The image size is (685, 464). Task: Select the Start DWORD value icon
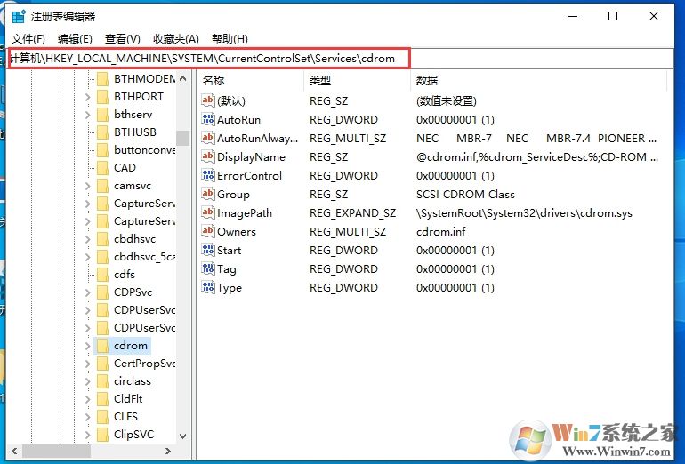pos(208,250)
